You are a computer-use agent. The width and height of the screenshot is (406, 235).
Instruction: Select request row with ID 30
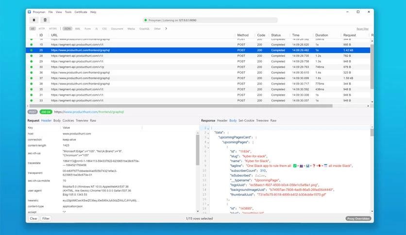point(198,67)
